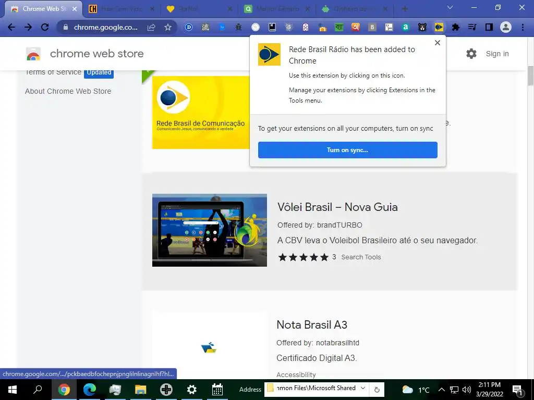Screen dimensions: 534x400
Task: Open Windows taskbar search
Action: coord(38,390)
